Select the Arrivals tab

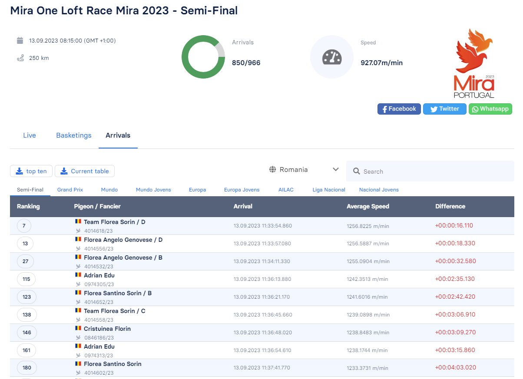coord(118,135)
